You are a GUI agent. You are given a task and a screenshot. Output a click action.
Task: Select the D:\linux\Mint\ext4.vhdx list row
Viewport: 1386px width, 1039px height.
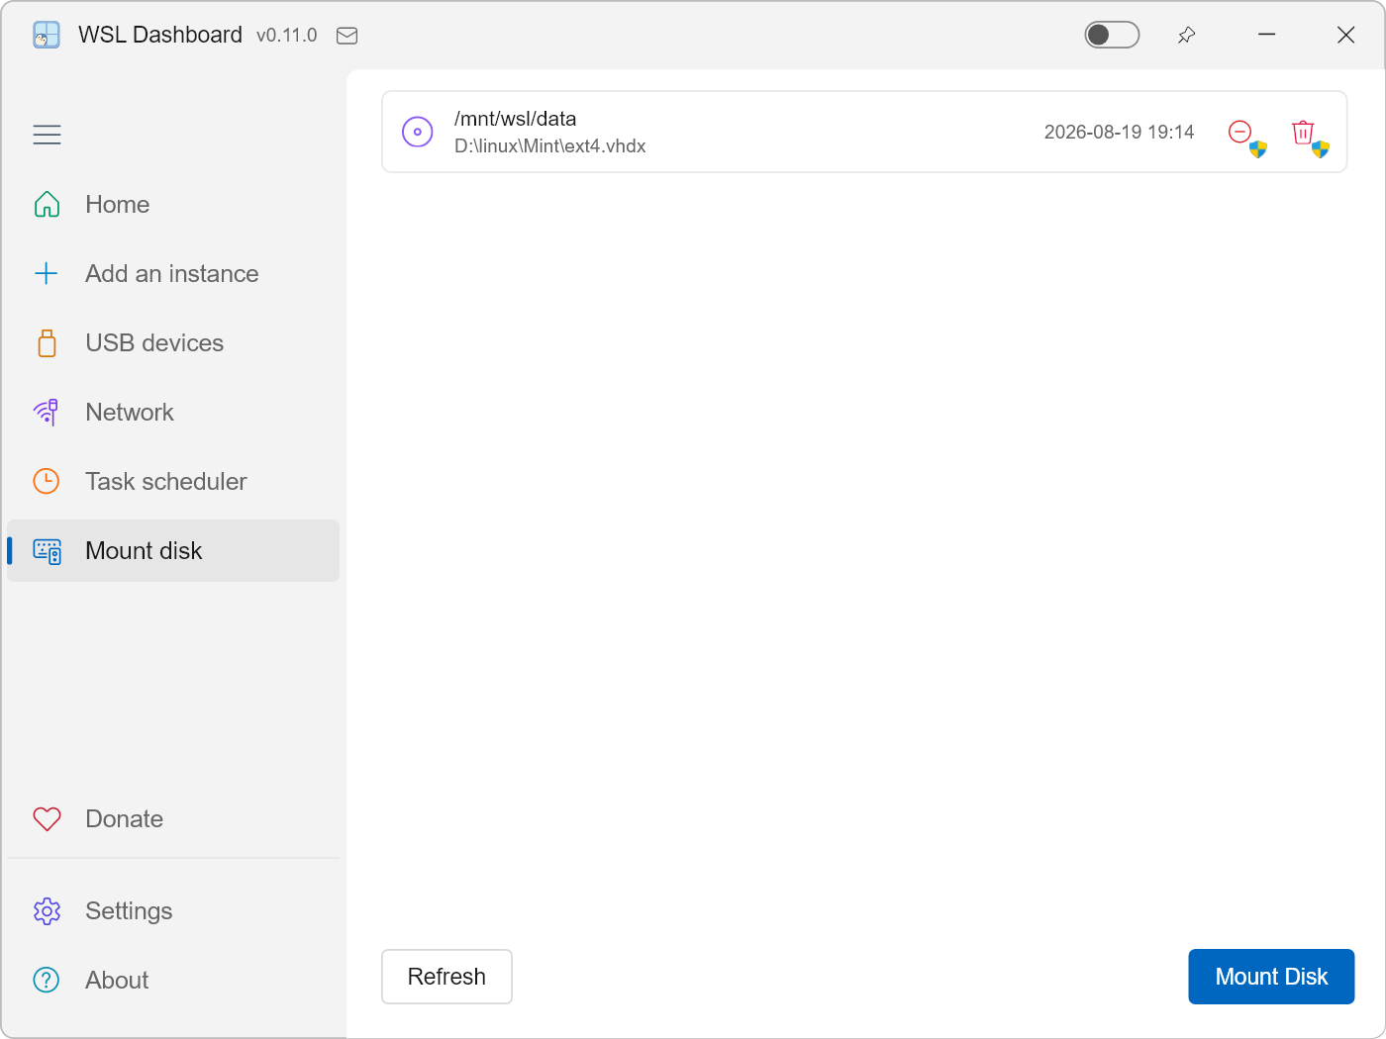coord(864,132)
